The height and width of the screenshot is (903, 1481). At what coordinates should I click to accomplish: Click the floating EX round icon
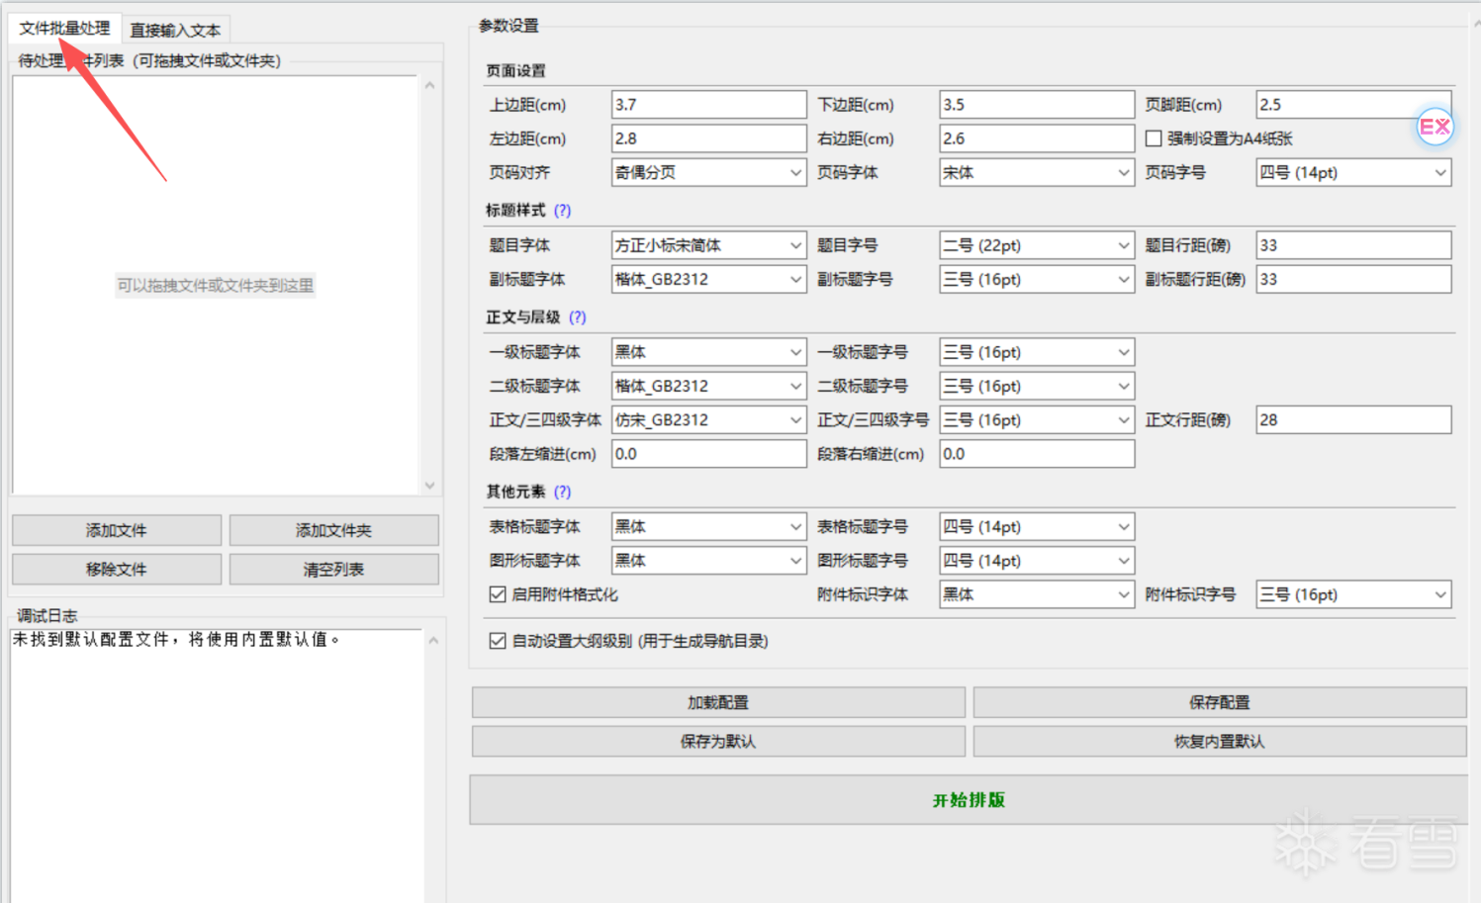click(x=1434, y=127)
